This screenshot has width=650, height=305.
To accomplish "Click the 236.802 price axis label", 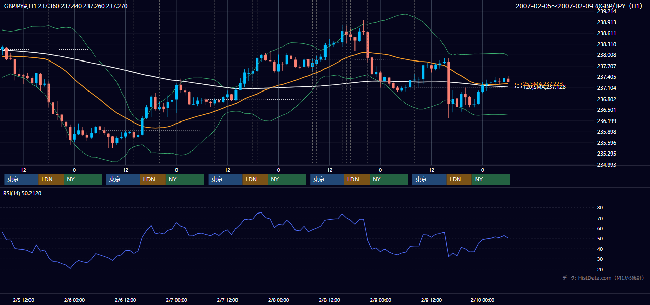I will tap(606, 99).
